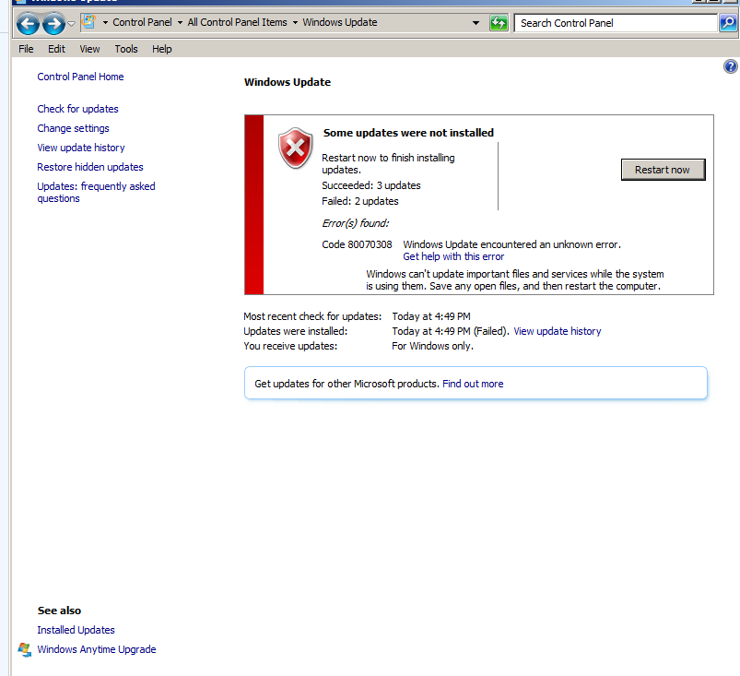740x676 pixels.
Task: Open the View menu
Action: point(89,49)
